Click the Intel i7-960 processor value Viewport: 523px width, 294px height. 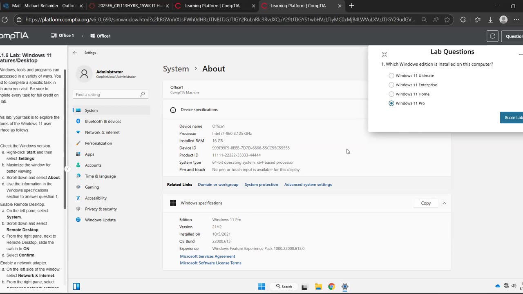(232, 134)
